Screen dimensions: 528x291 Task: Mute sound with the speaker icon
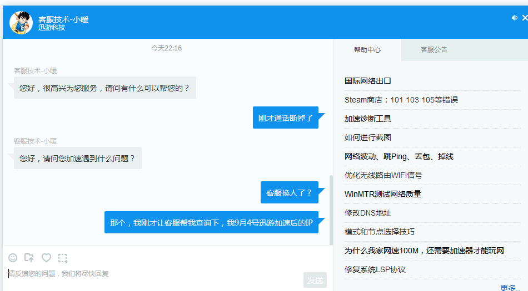pos(514,18)
